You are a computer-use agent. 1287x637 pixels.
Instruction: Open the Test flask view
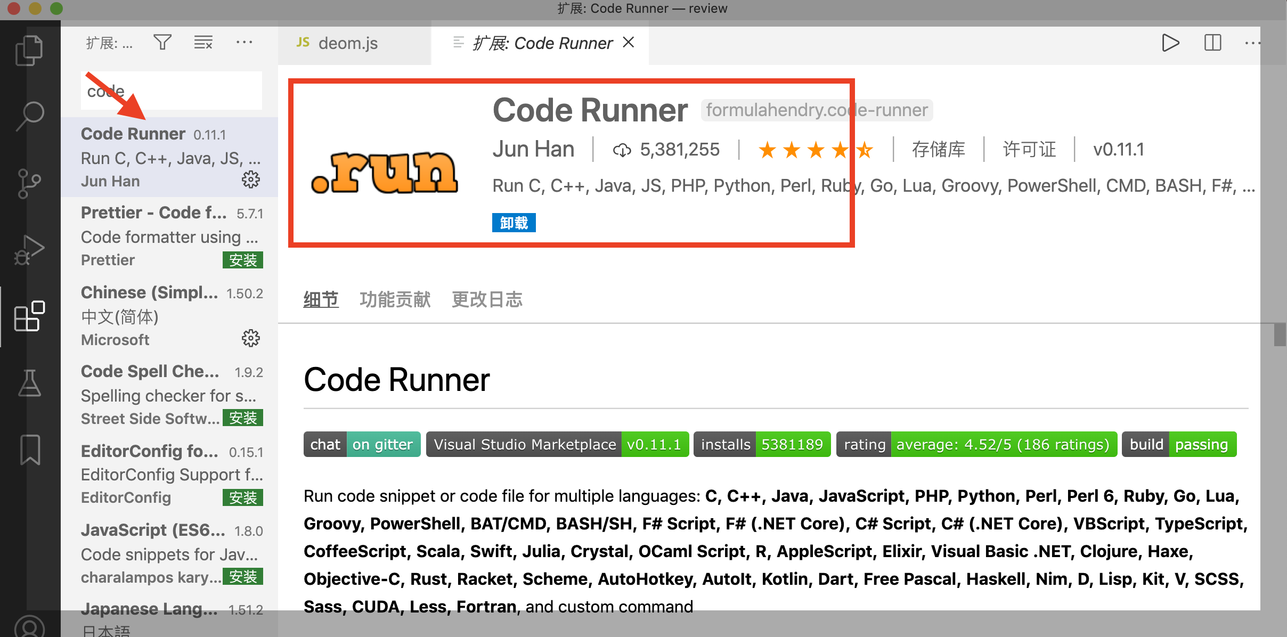(x=29, y=383)
